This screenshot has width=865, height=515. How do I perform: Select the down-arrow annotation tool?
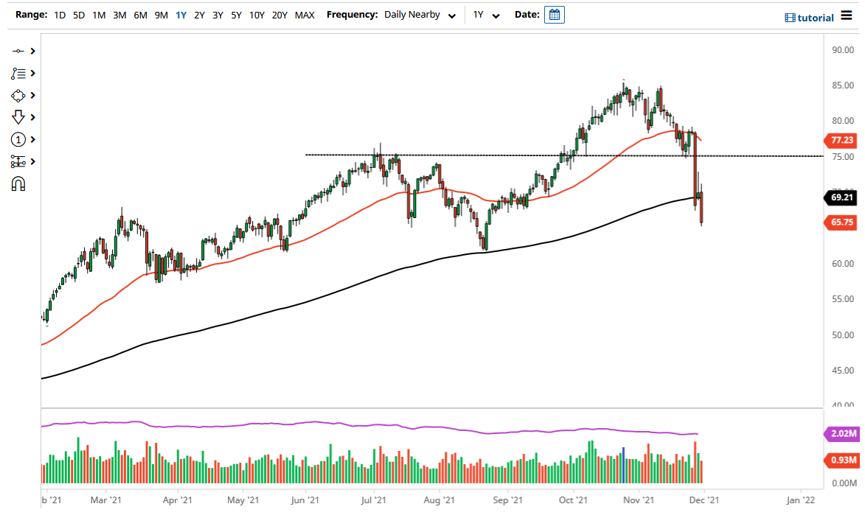click(19, 117)
